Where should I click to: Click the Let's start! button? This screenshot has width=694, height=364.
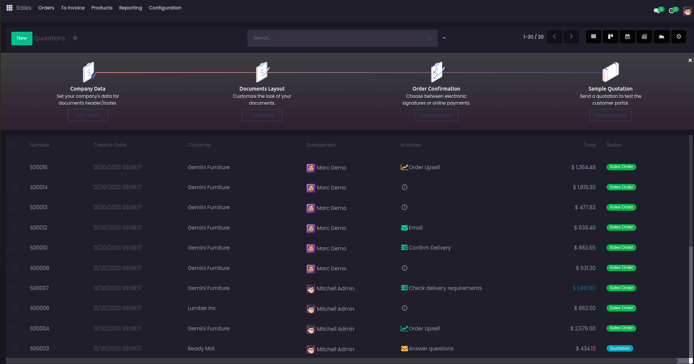coord(88,115)
